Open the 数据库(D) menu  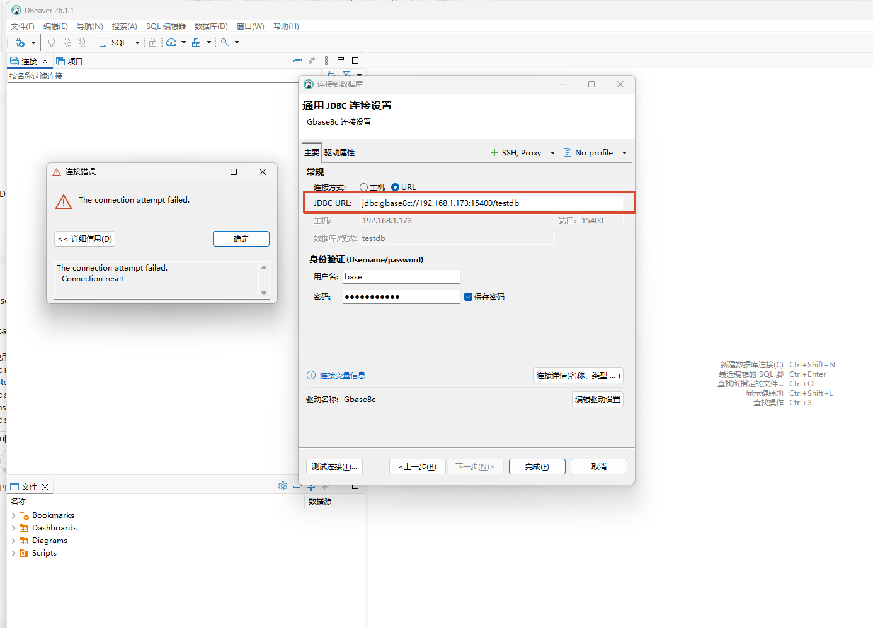tap(211, 26)
